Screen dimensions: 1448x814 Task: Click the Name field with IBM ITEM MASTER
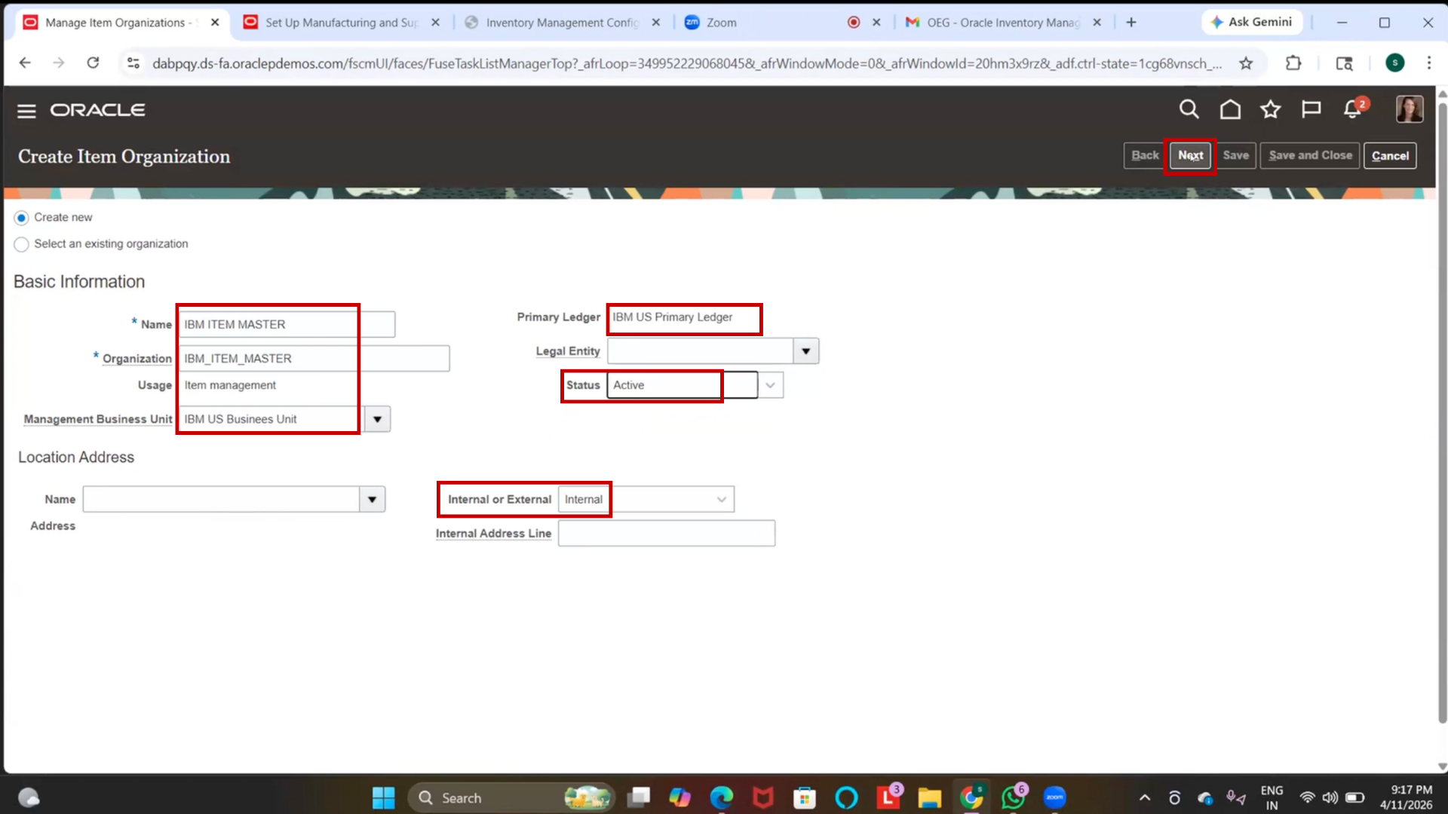point(287,325)
